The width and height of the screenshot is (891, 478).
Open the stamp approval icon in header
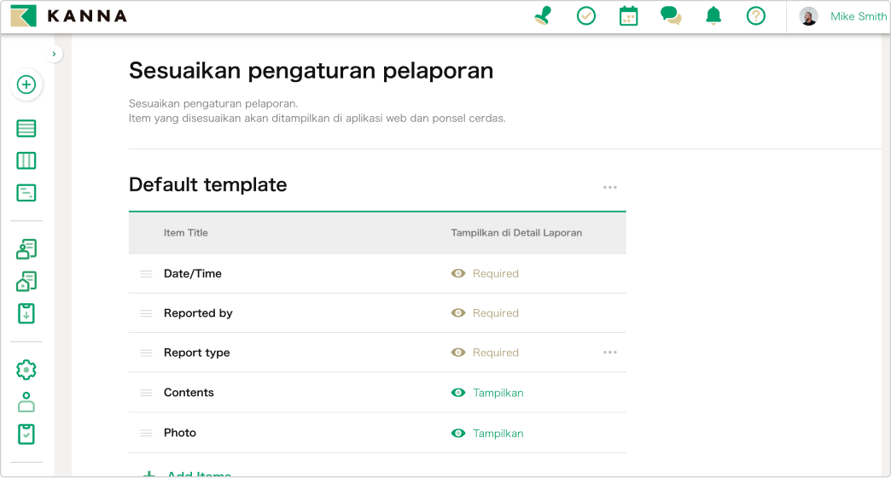tap(544, 16)
